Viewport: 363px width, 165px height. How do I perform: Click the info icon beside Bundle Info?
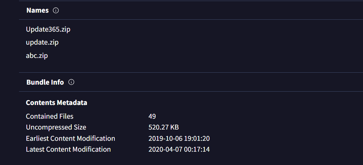(x=71, y=82)
